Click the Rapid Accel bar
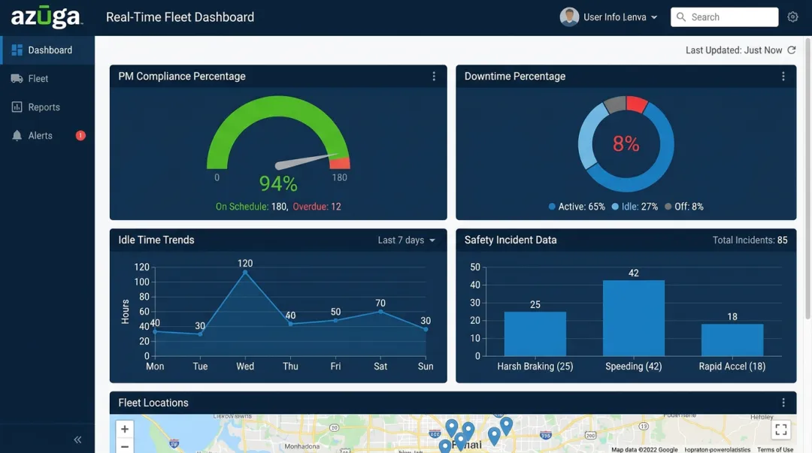 [x=732, y=340]
